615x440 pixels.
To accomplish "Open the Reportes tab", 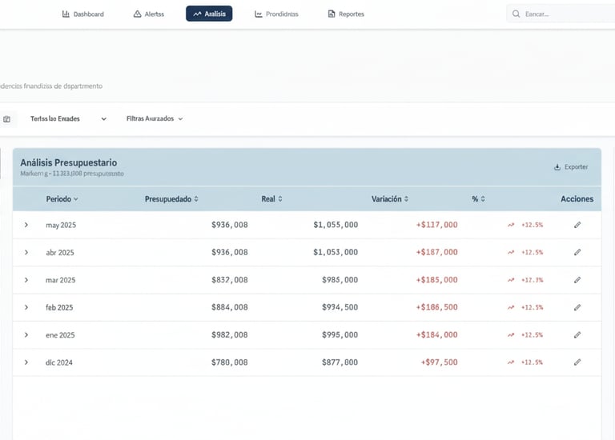I will (x=346, y=14).
